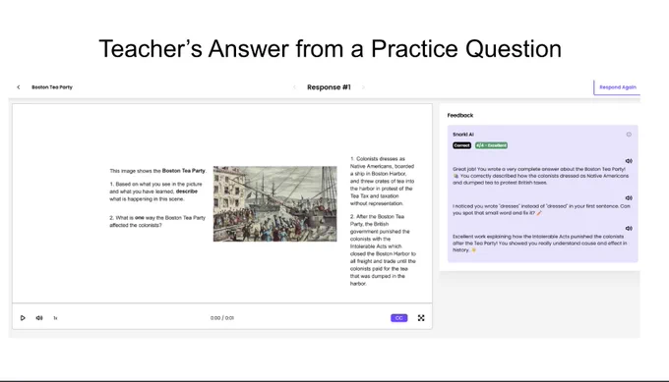Click question 1 'describe' prompt text
This screenshot has height=382, width=669.
click(155, 191)
